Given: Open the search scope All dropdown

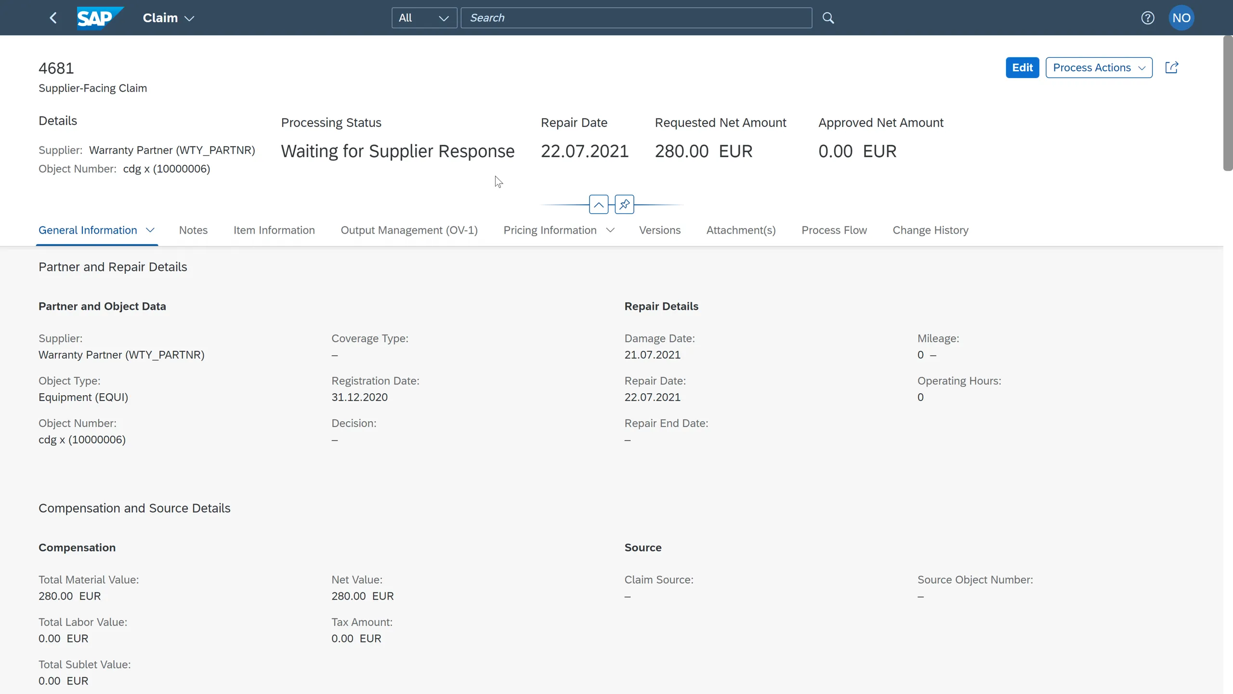Looking at the screenshot, I should click(x=423, y=17).
